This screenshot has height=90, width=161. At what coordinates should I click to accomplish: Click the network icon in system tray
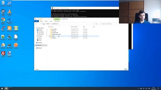tap(144, 88)
